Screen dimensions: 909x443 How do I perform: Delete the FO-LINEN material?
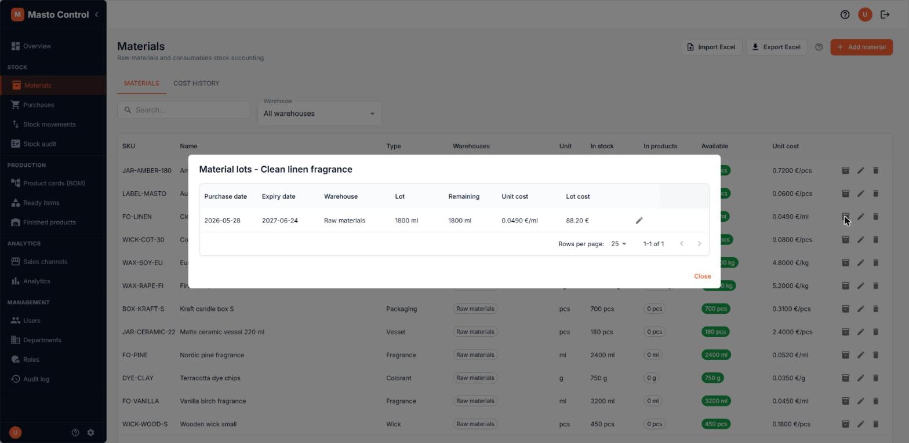coord(875,217)
